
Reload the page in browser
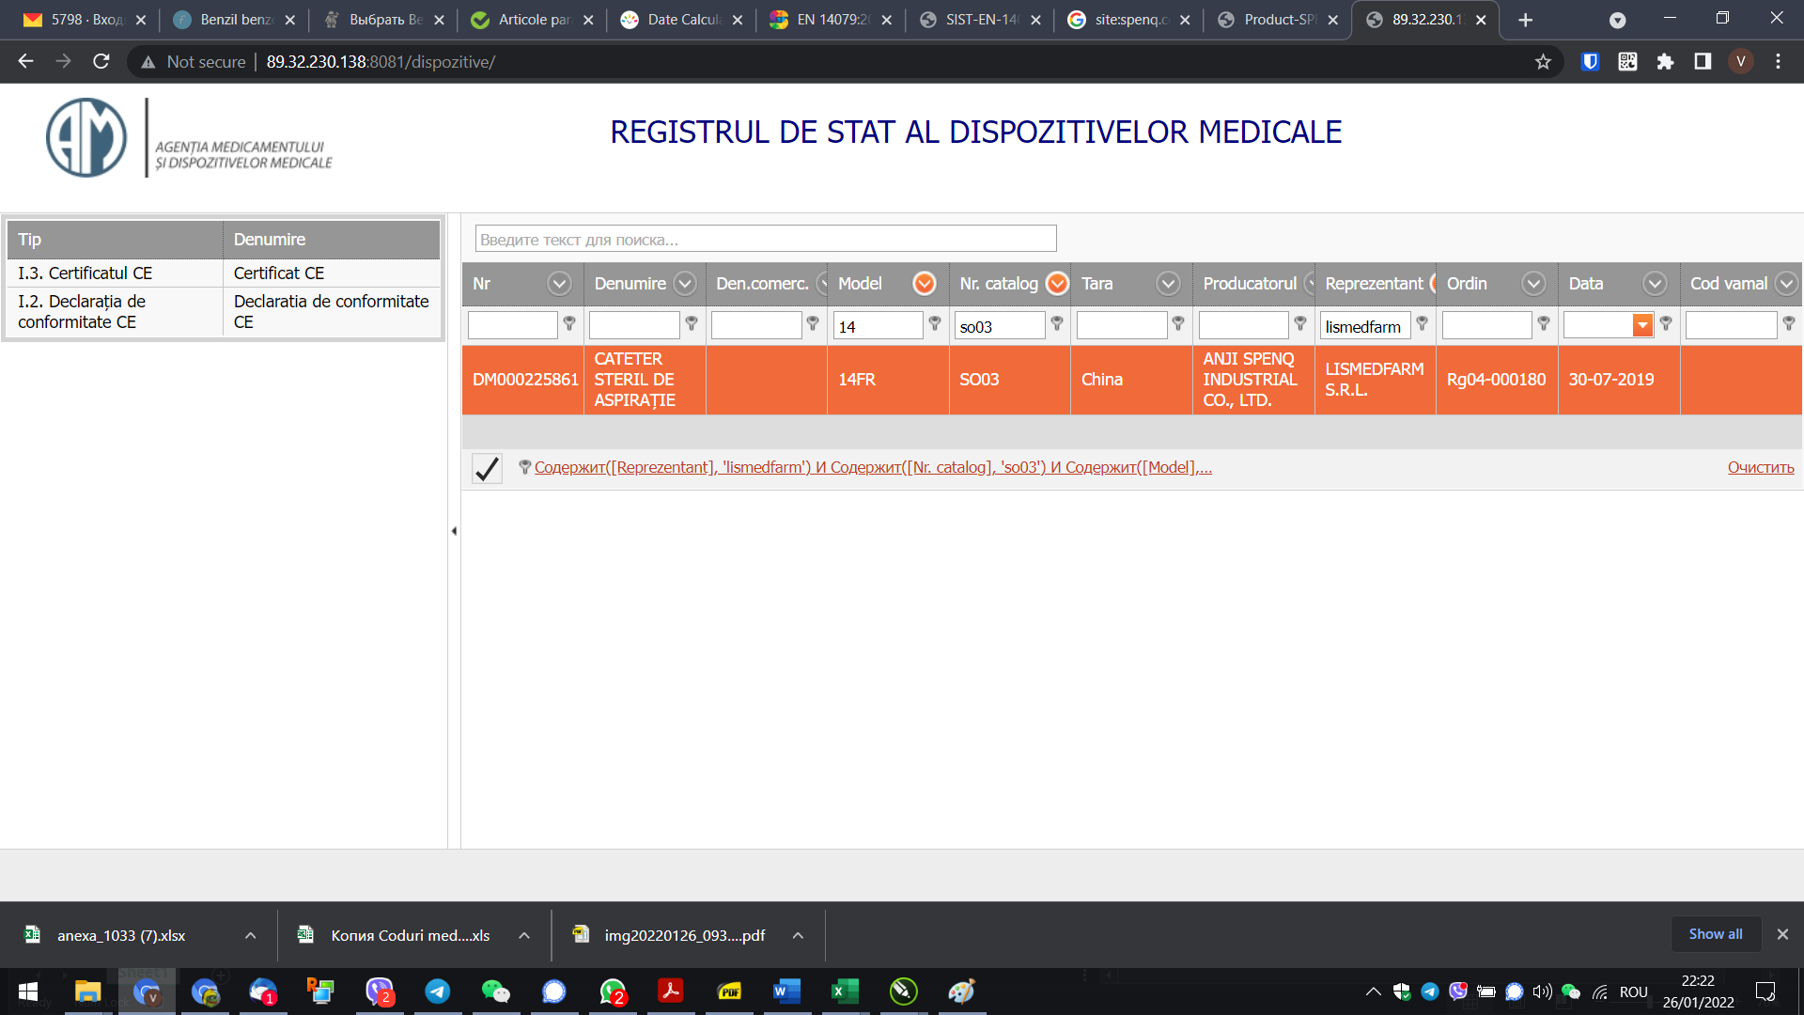point(101,62)
